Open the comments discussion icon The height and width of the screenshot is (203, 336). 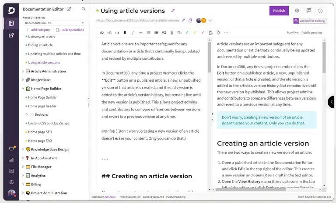click(x=309, y=10)
